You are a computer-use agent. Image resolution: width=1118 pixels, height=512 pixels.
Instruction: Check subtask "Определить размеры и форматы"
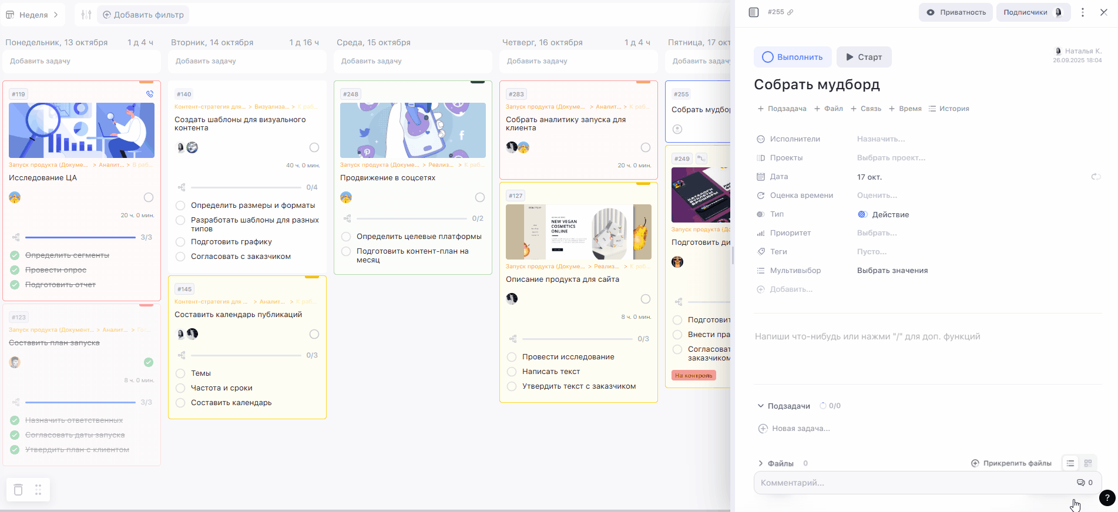[180, 206]
